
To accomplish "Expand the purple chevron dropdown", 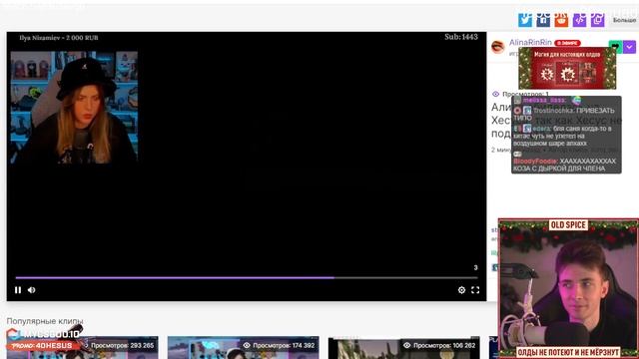I will tap(630, 47).
